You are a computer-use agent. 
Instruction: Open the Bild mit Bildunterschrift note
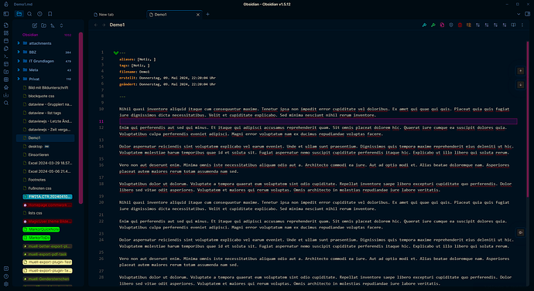pyautogui.click(x=48, y=87)
